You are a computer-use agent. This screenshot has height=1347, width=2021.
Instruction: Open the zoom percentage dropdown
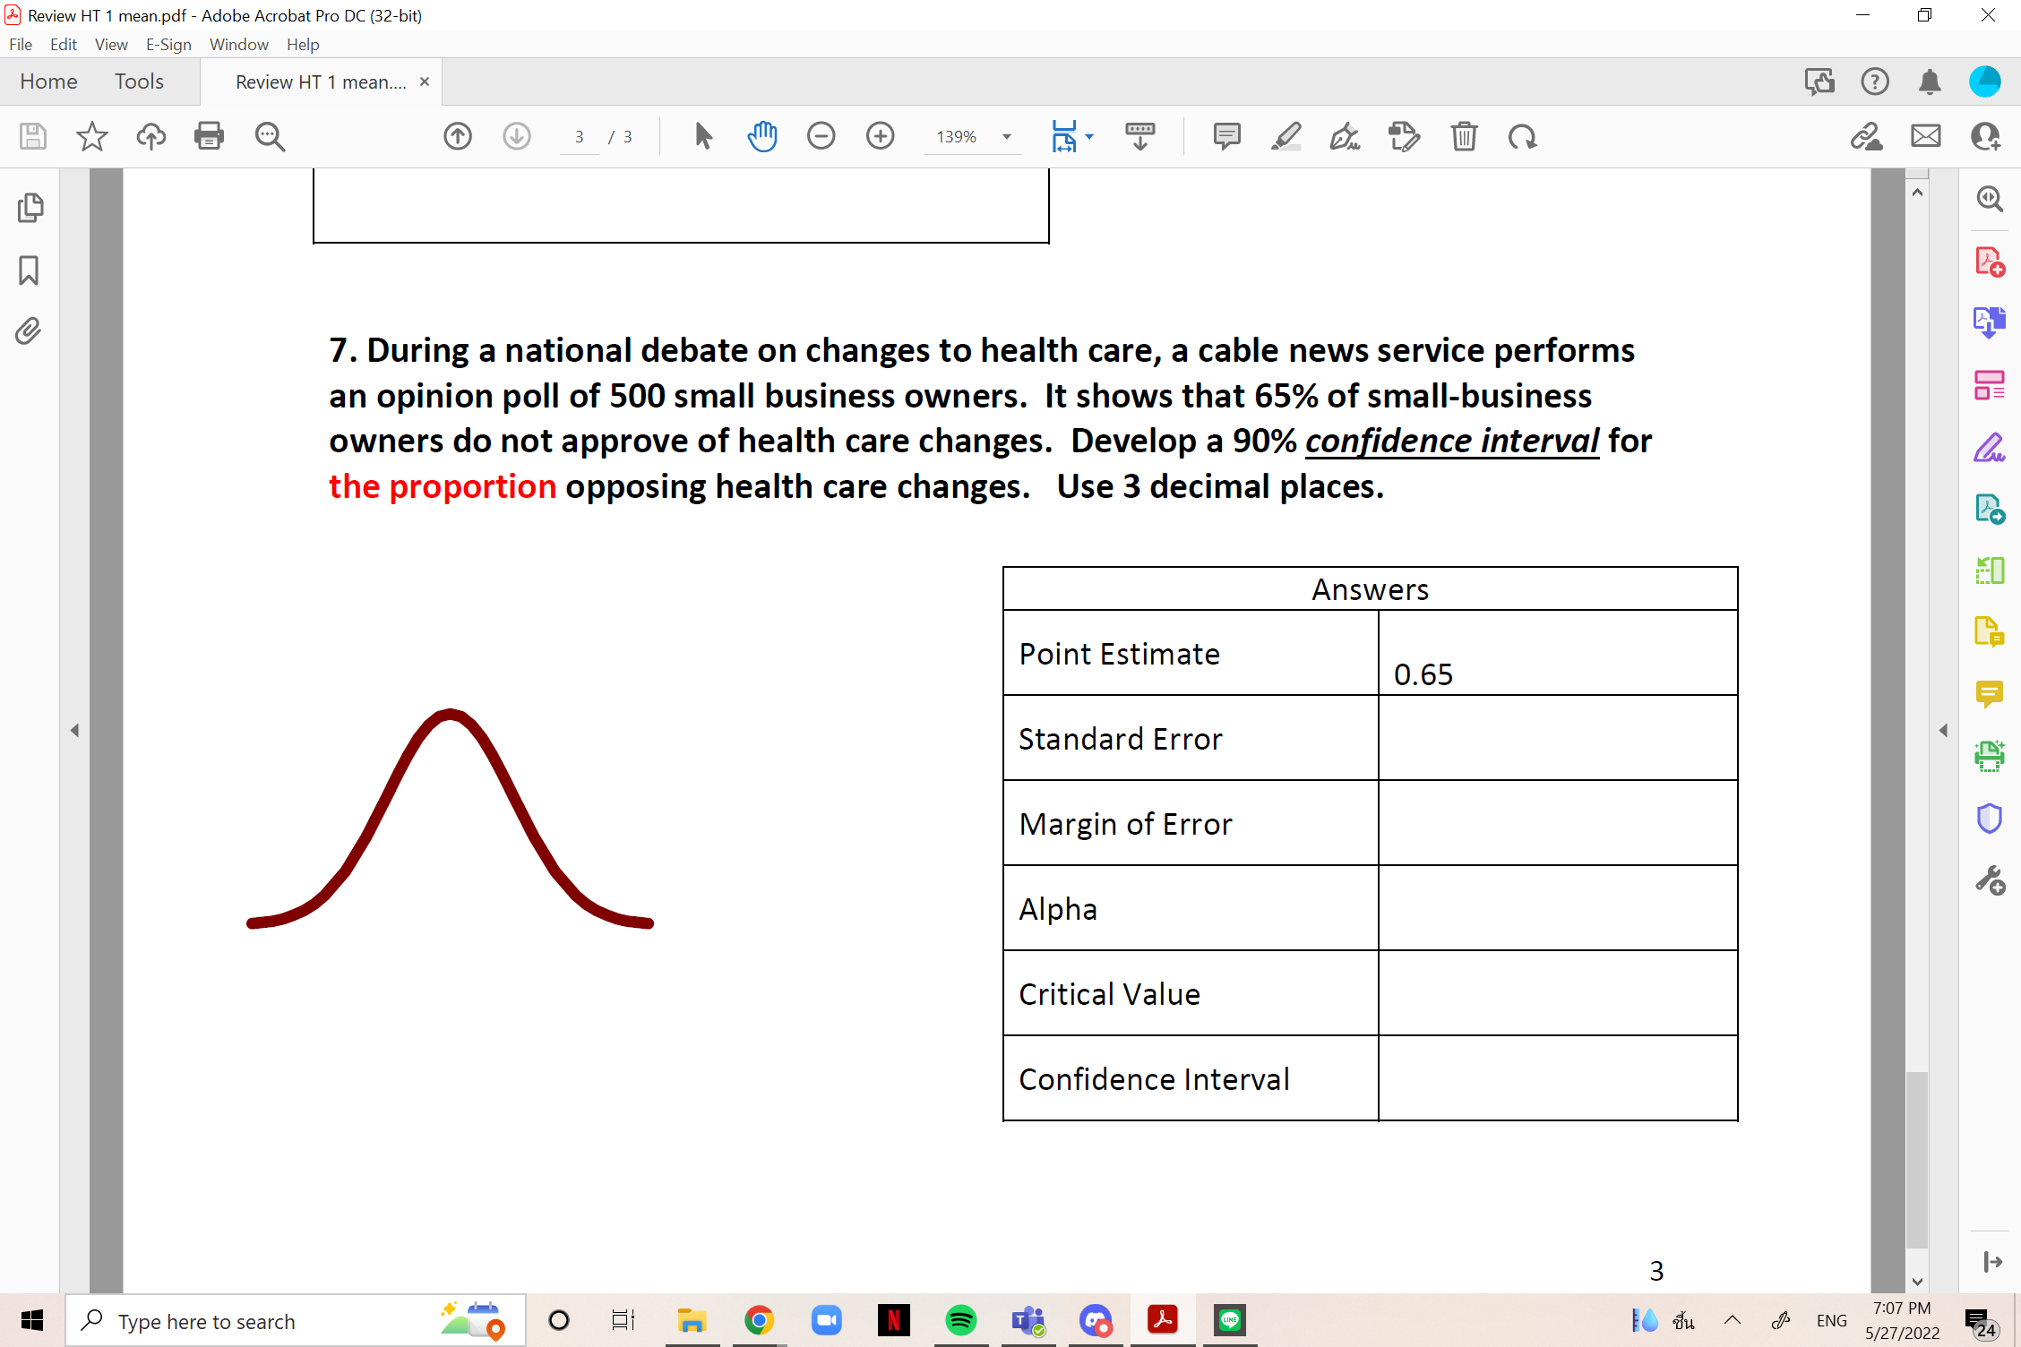1005,136
